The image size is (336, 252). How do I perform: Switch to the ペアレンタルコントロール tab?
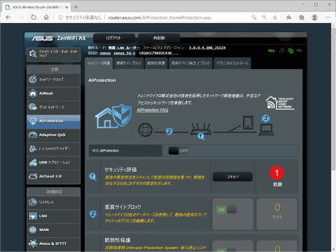(232, 64)
